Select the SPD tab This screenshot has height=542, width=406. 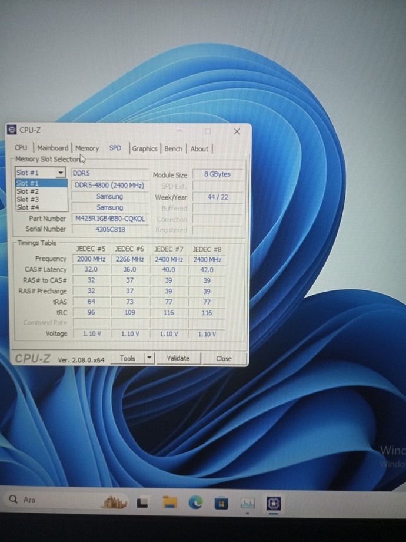pos(115,148)
